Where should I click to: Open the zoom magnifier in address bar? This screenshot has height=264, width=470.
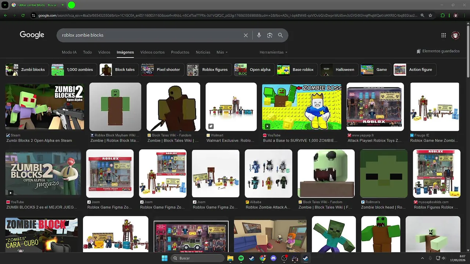coord(422,15)
